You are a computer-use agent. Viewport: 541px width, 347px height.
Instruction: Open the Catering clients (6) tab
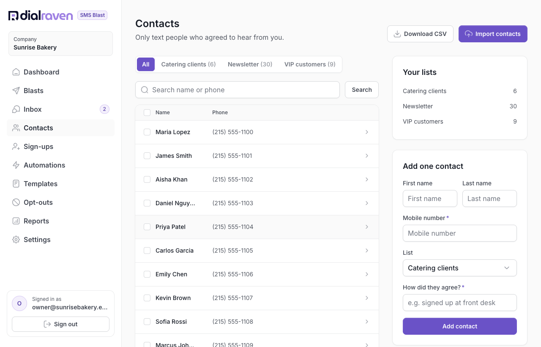click(189, 64)
